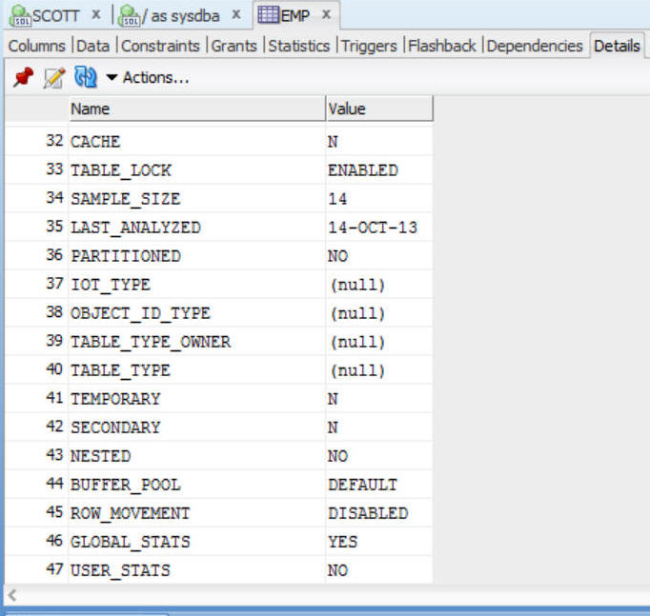Viewport: 650px width, 616px height.
Task: Click the Value column header
Action: click(378, 109)
